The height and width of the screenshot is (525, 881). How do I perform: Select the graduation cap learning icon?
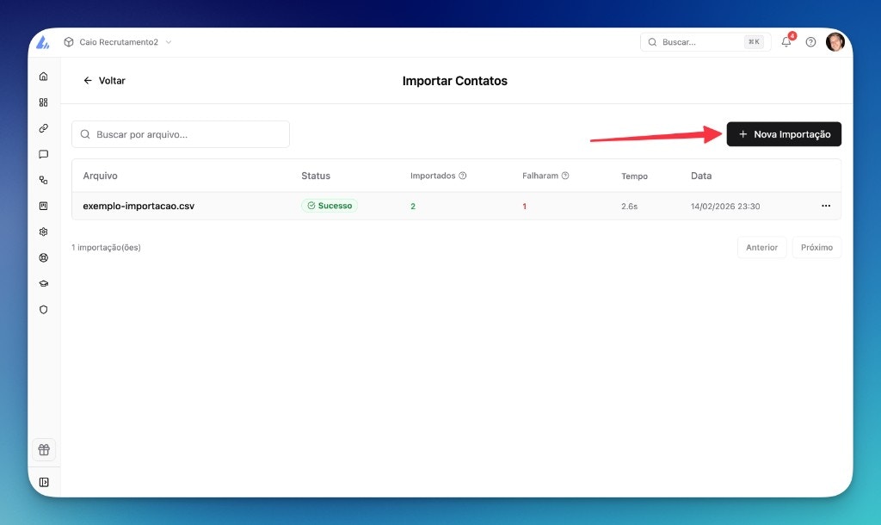[43, 283]
